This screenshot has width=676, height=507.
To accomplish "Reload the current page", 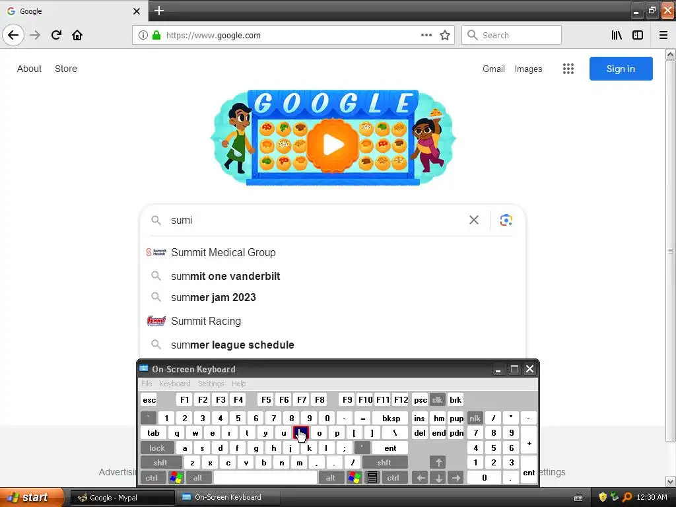I will click(x=56, y=35).
